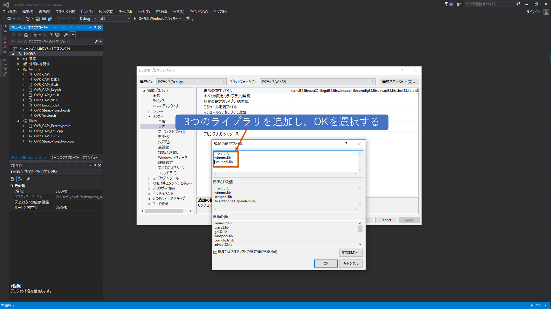The image size is (551, 309).
Task: Toggle inherit from parent or project defaults checkbox
Action: click(x=215, y=252)
